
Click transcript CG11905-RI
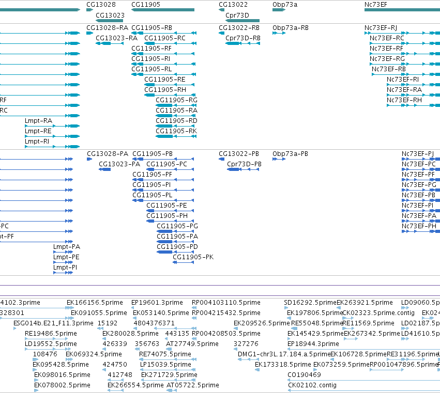click(x=150, y=59)
